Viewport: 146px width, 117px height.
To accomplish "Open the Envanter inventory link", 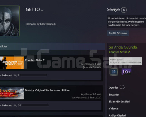I will tap(114, 95).
